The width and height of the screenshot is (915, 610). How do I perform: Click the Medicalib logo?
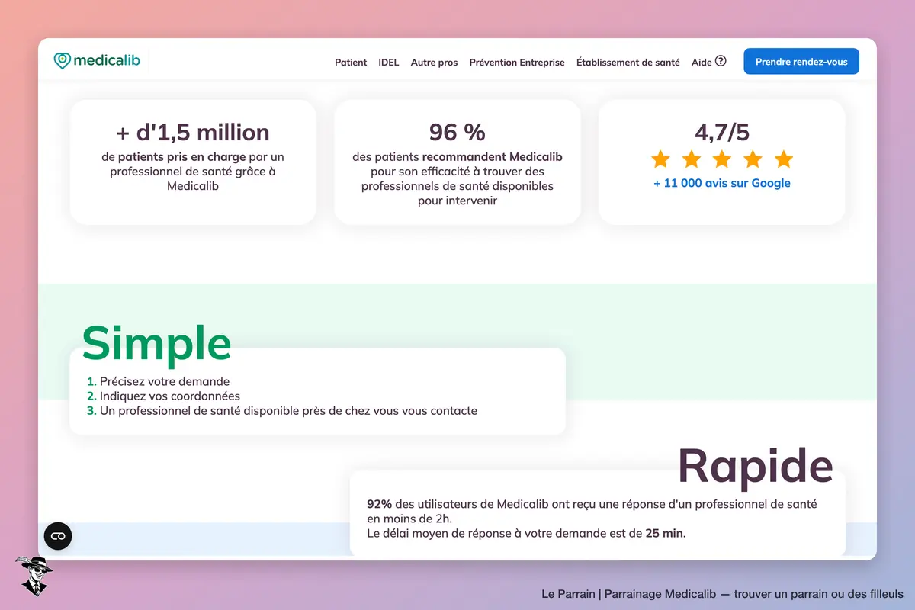pyautogui.click(x=97, y=61)
